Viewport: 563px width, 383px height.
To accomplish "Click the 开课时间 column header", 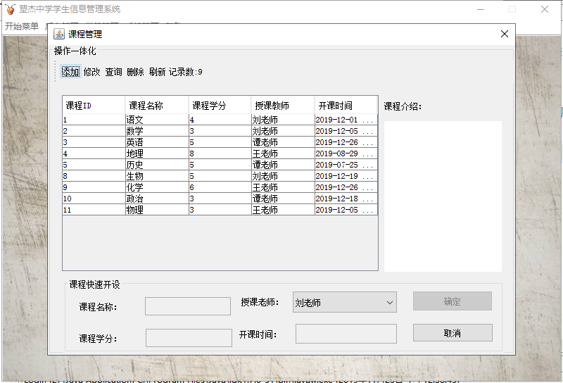I will 346,106.
